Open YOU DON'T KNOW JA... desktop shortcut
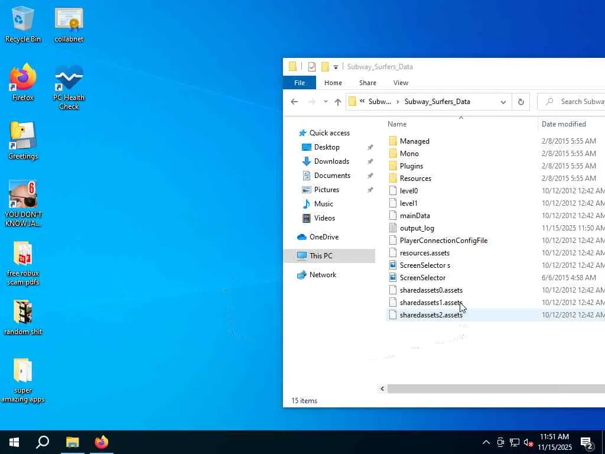Viewport: 605px width, 454px height. click(23, 203)
